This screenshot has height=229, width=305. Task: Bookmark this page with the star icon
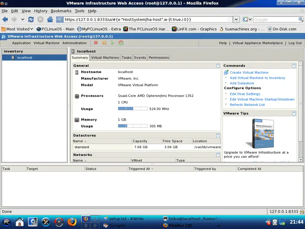click(230, 19)
